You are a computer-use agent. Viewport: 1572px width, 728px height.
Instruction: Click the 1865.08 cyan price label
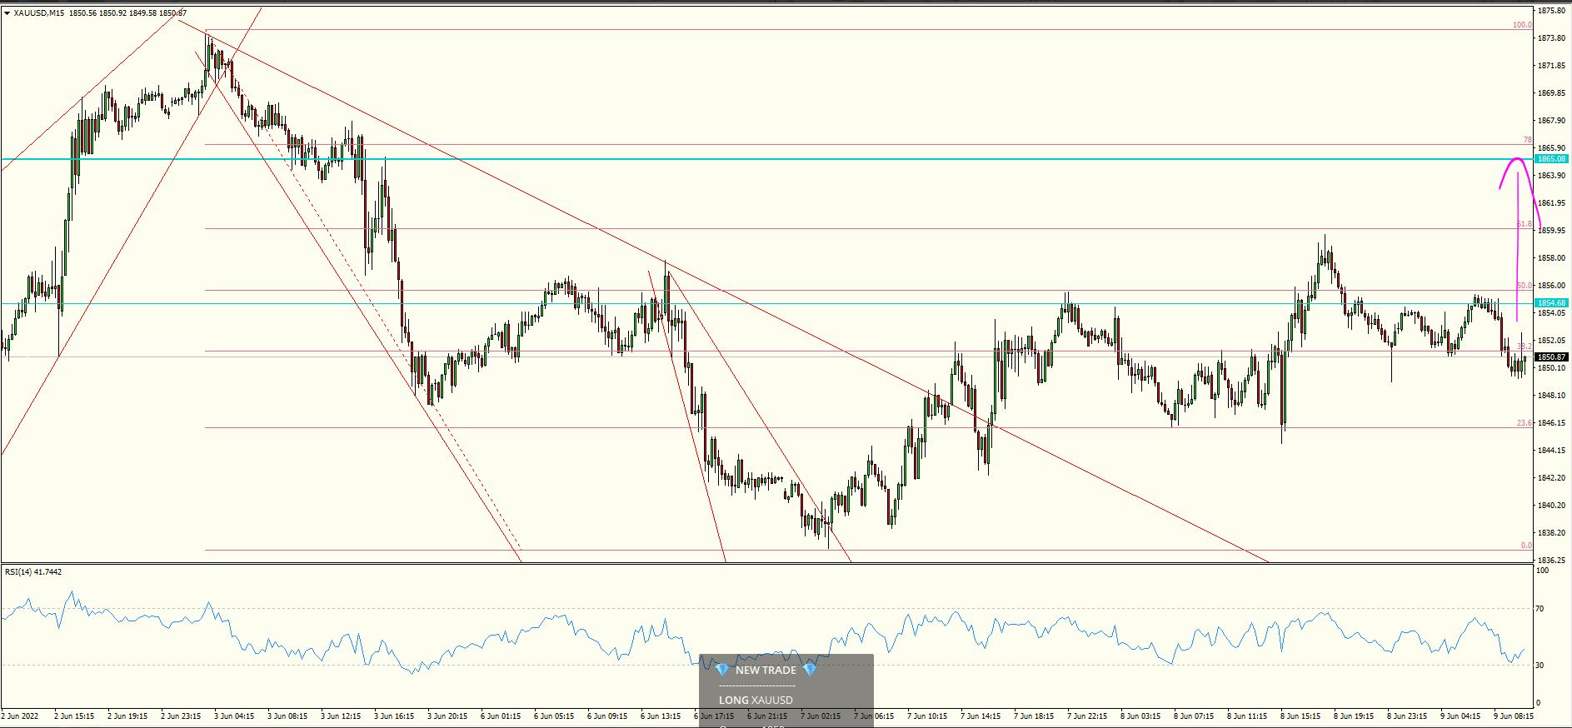pyautogui.click(x=1551, y=159)
